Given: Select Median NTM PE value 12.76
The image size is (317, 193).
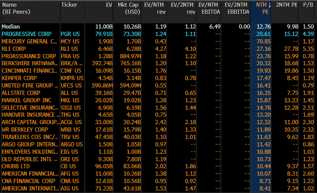Looking at the screenshot, I should click(x=264, y=27).
